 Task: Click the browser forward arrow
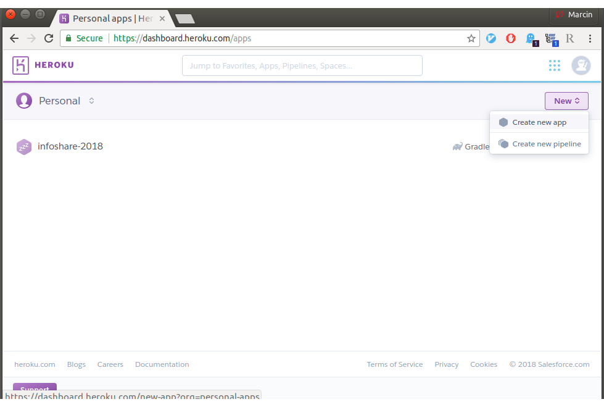pyautogui.click(x=31, y=38)
